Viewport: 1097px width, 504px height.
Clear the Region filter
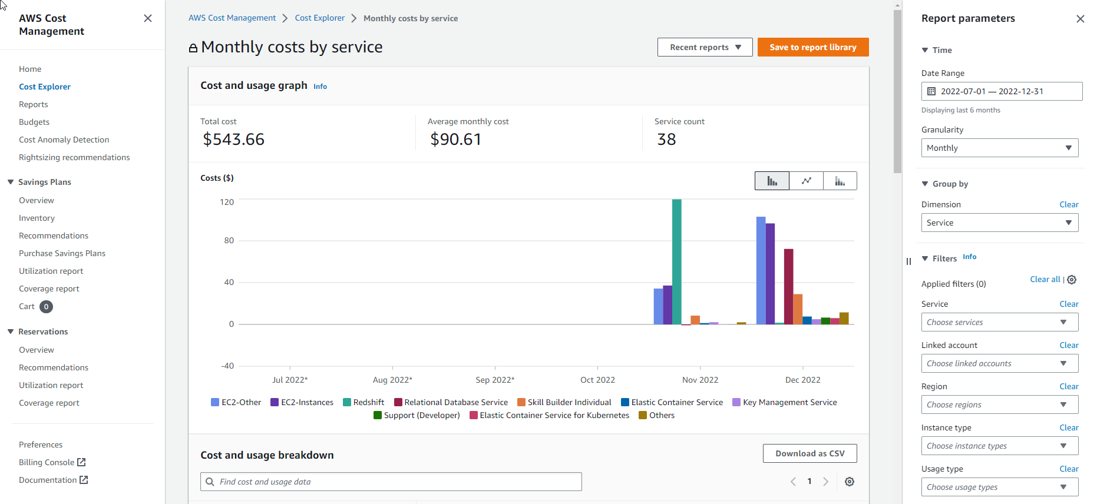point(1069,386)
